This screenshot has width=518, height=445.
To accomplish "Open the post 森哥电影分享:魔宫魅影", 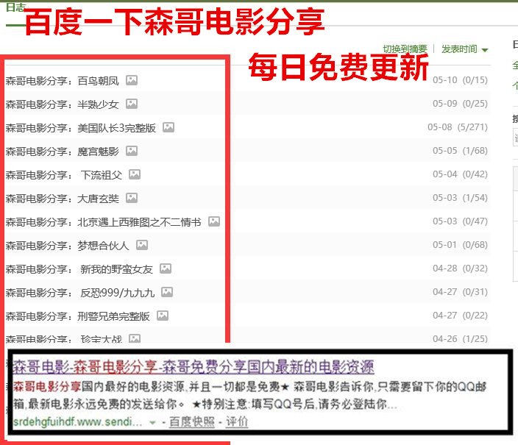I will (62, 152).
